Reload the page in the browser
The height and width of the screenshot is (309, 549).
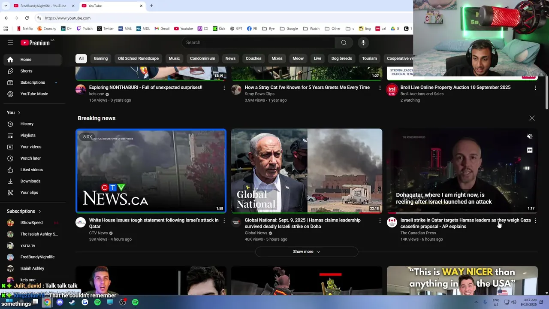(27, 18)
